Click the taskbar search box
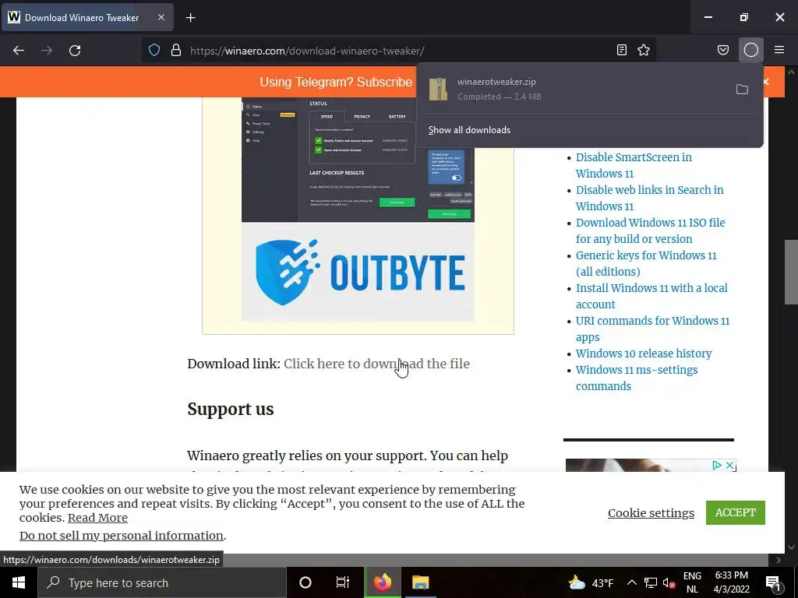The height and width of the screenshot is (598, 798). click(x=162, y=582)
